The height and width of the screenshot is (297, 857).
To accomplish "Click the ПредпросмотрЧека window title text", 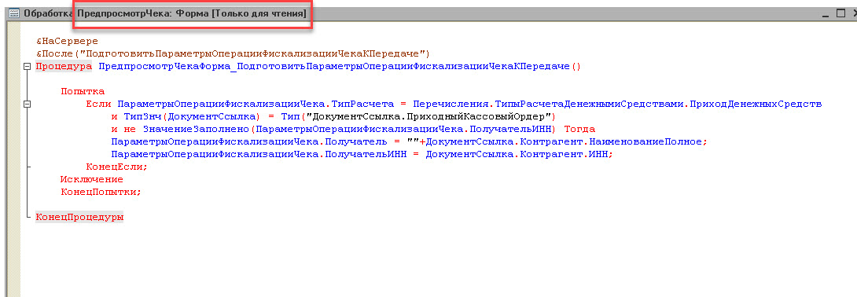I will tap(192, 13).
